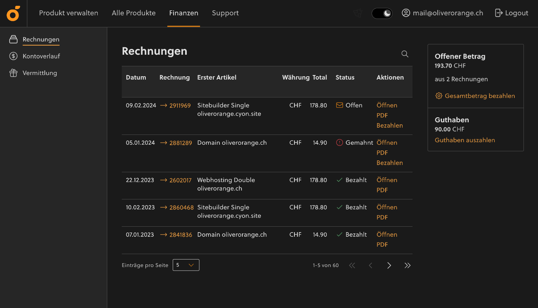Click the Total column header
The image size is (538, 308).
320,78
